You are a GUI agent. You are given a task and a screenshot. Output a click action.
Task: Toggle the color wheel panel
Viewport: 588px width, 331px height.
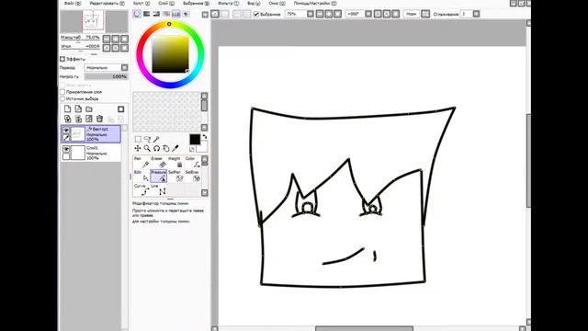pos(137,14)
